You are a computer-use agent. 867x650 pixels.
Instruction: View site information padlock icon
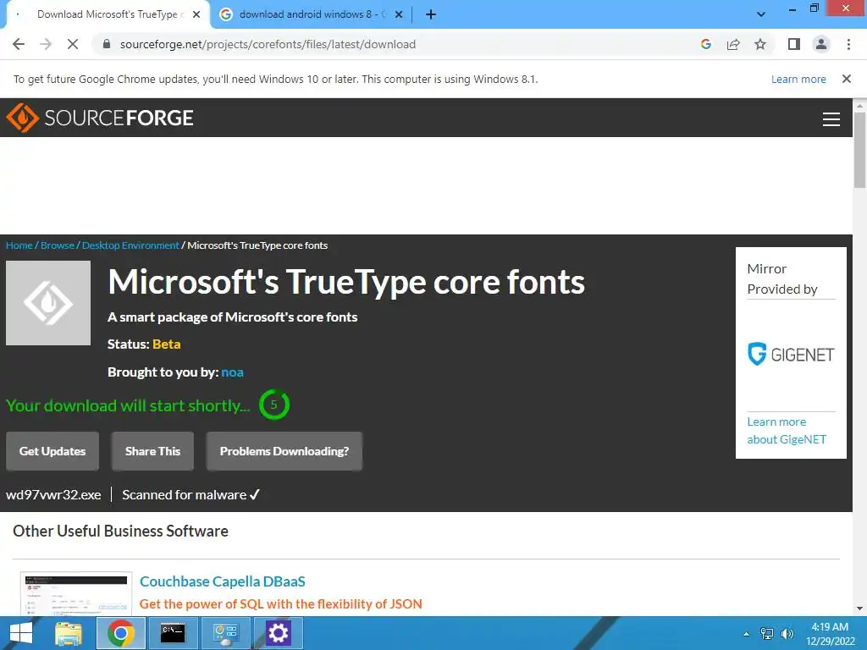[x=107, y=44]
